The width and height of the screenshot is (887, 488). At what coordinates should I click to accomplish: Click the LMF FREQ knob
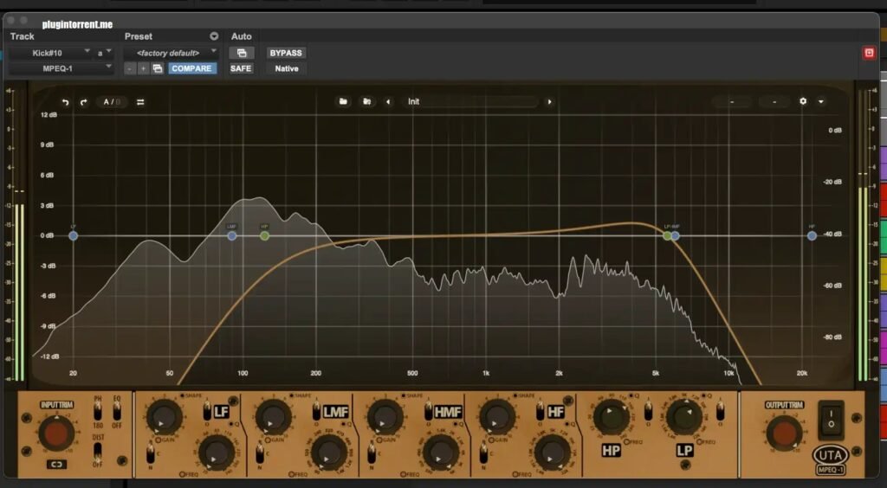pos(328,453)
